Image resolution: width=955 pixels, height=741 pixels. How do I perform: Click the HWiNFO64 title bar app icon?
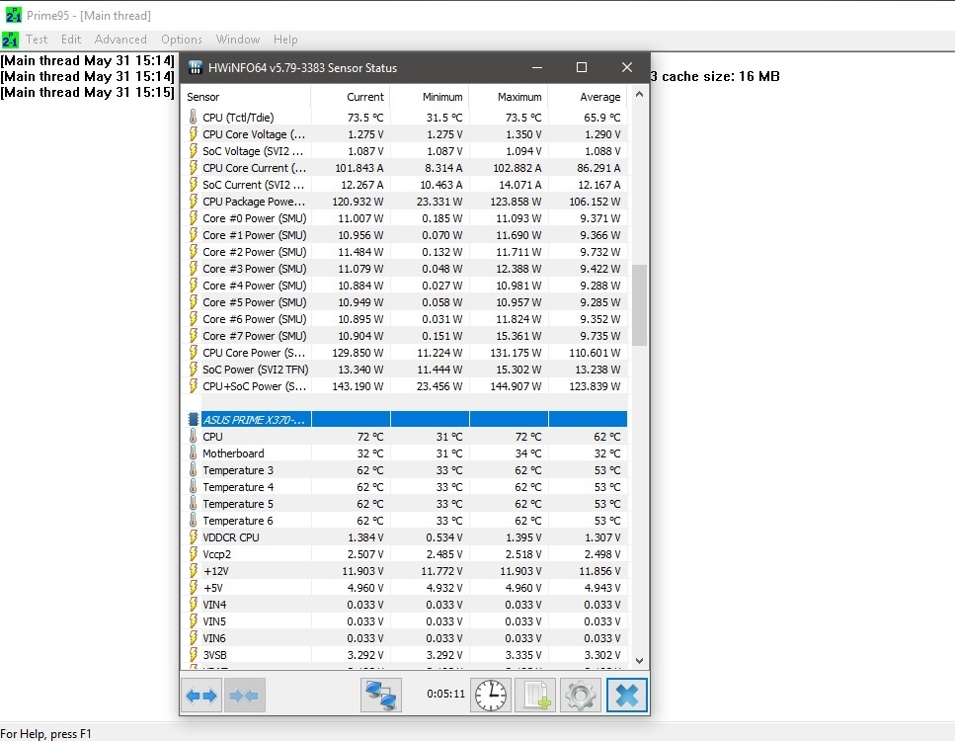[195, 67]
